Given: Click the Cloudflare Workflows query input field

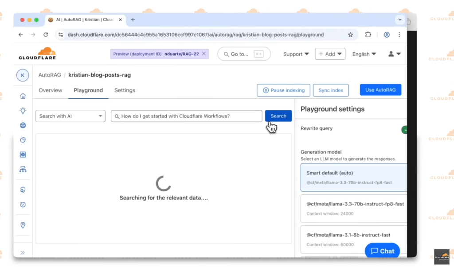Looking at the screenshot, I should point(186,116).
